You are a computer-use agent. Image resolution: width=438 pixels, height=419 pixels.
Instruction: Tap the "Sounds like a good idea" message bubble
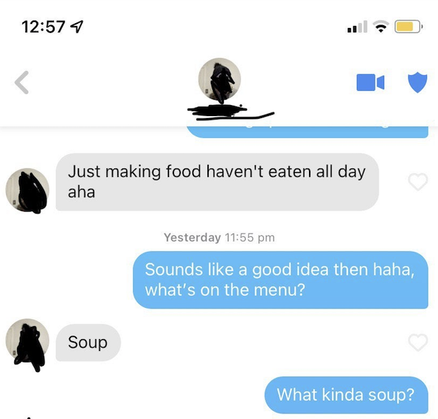point(280,280)
